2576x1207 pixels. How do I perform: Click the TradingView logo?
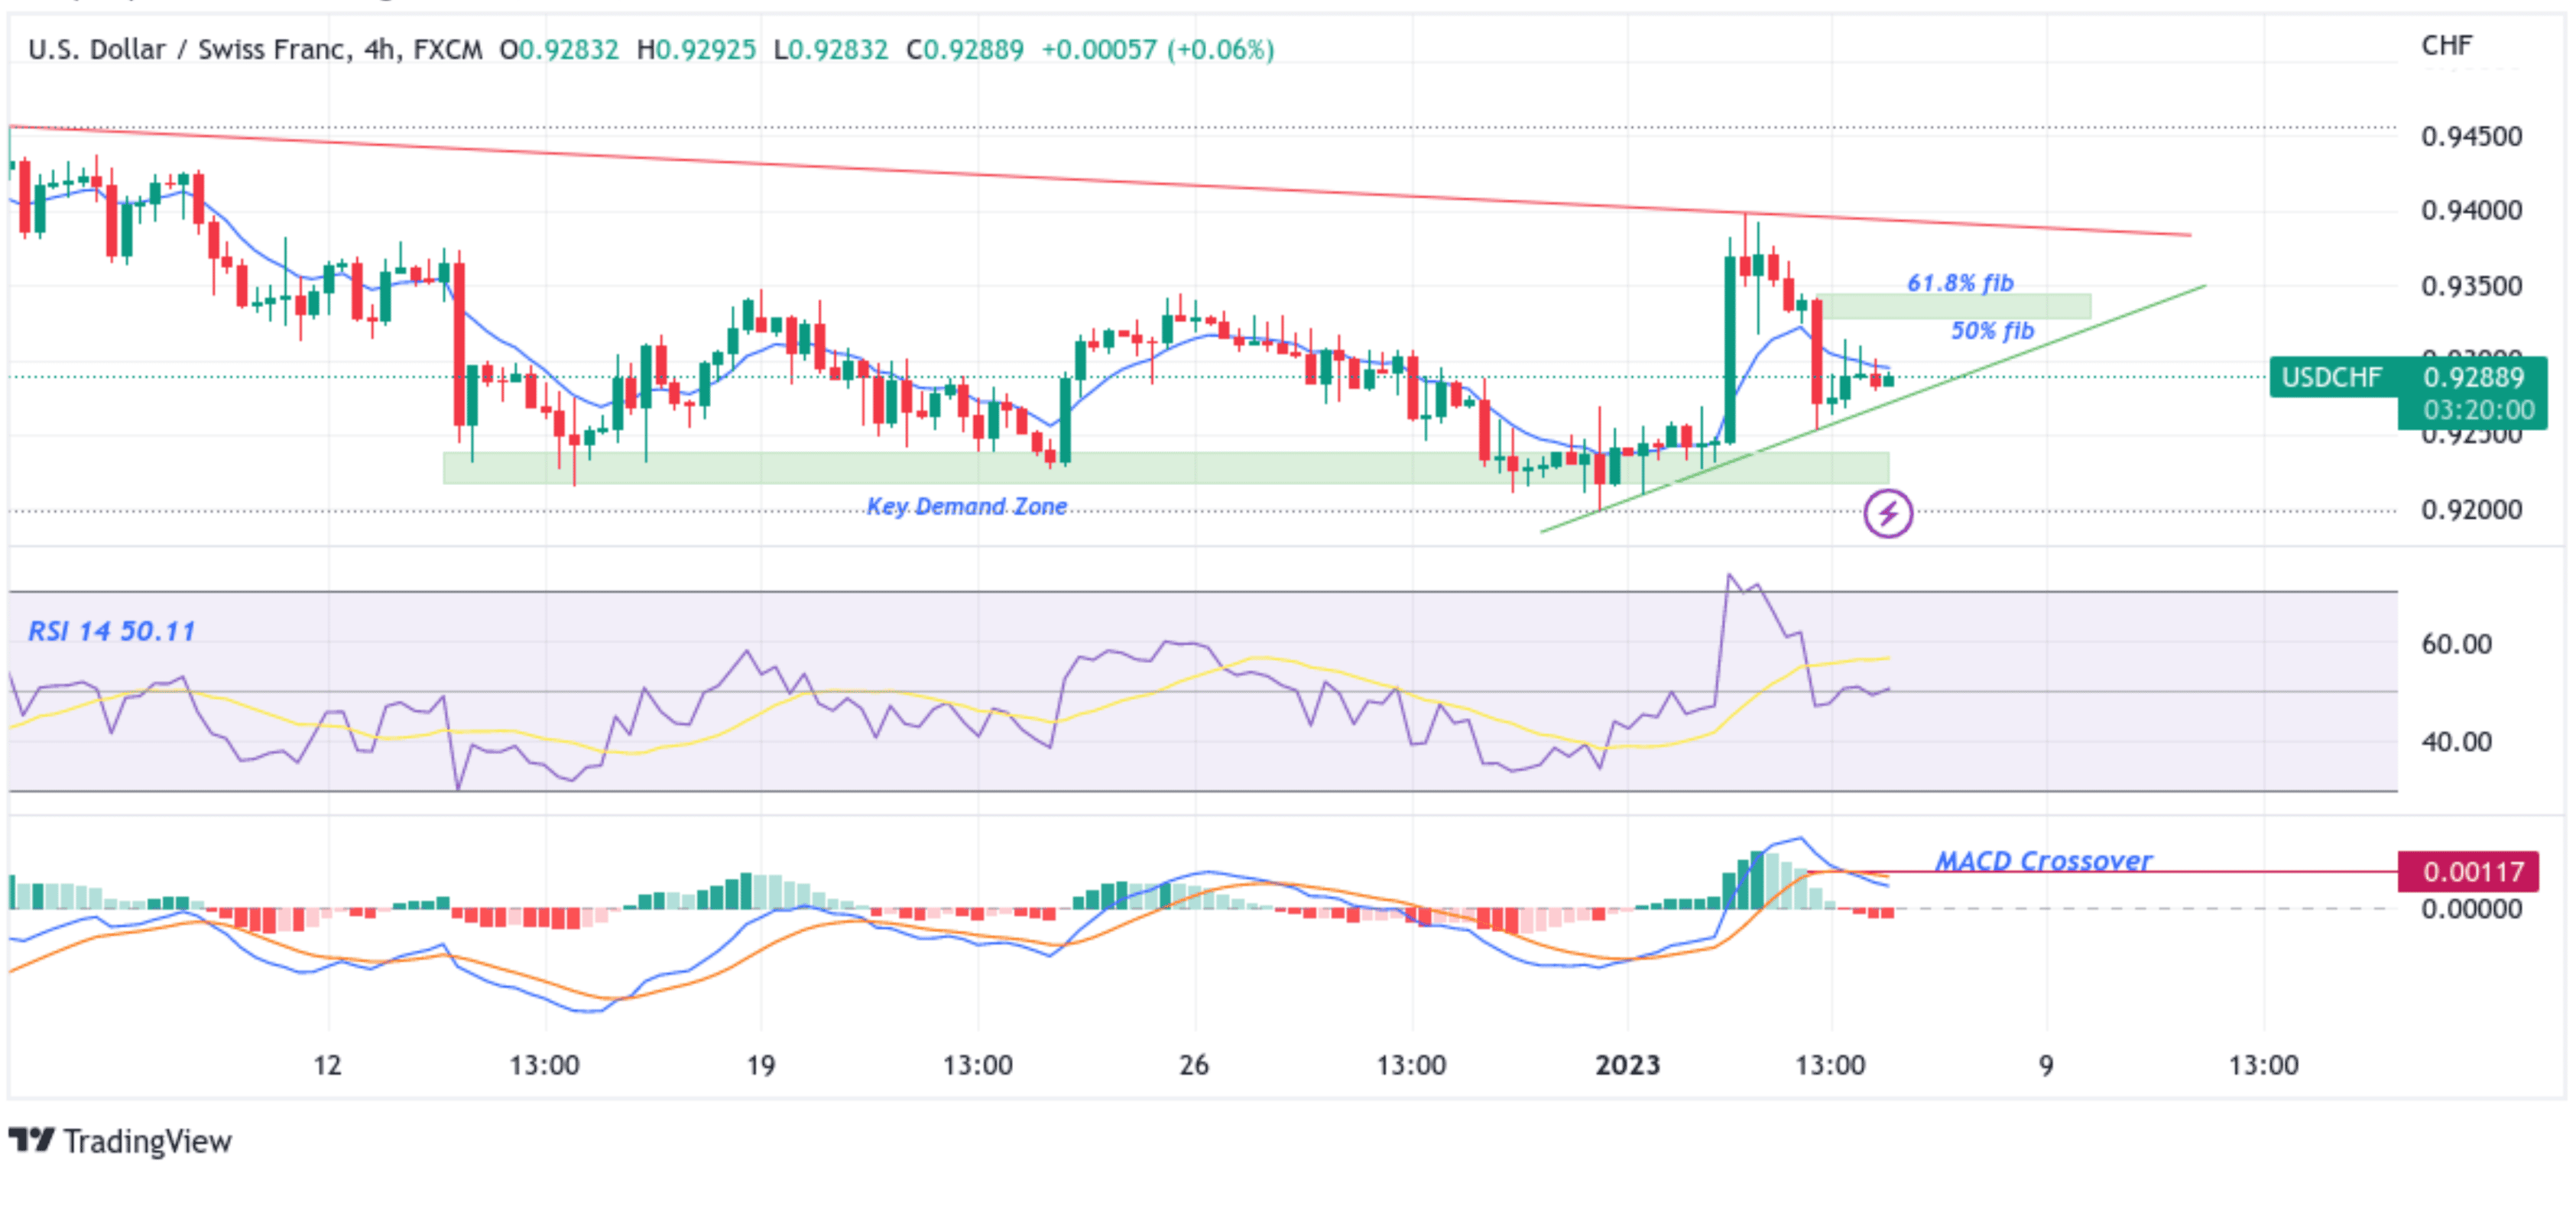[x=120, y=1141]
